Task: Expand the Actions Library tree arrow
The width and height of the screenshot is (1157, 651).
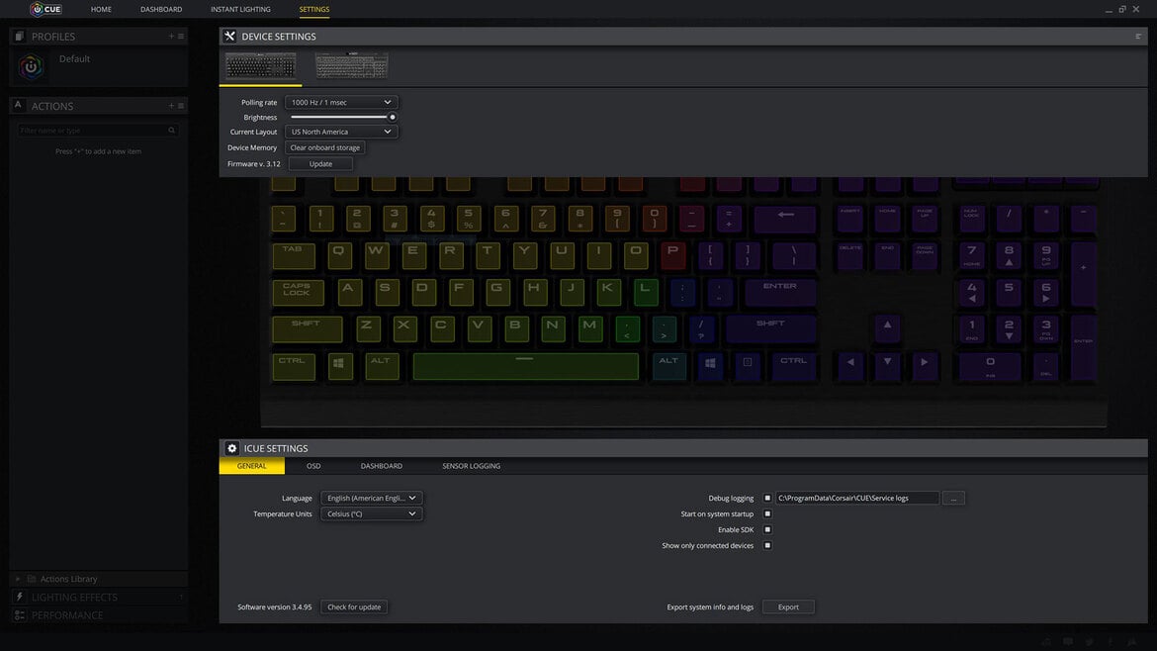Action: click(x=18, y=579)
